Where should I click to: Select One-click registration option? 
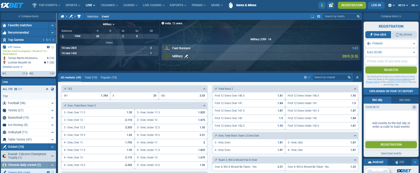coord(378,35)
